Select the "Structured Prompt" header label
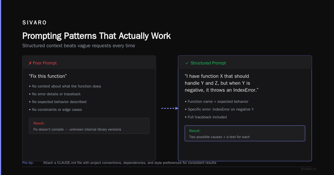This screenshot has width=334, height=175. pos(208,63)
